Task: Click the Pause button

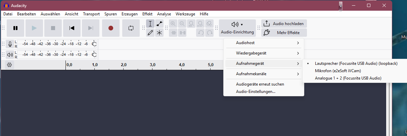Action: (15, 28)
